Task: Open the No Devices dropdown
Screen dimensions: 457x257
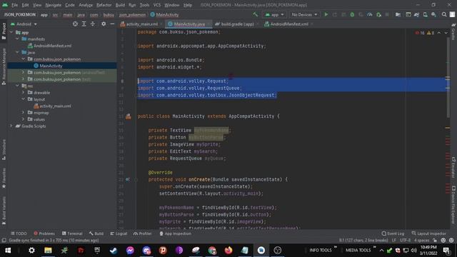Action: 304,14
